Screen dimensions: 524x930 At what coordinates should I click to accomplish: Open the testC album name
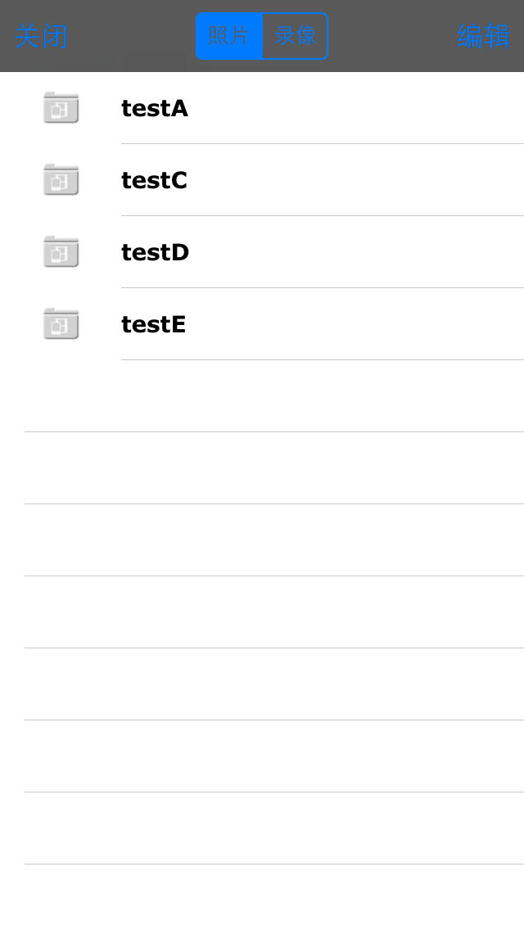[154, 180]
